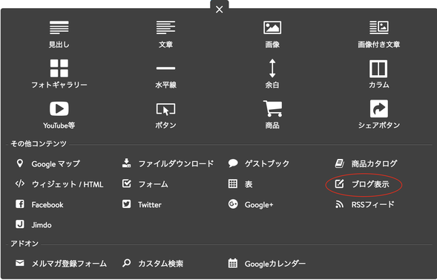Select the 商品カタログ catalog icon
The image size is (437, 280).
[339, 163]
